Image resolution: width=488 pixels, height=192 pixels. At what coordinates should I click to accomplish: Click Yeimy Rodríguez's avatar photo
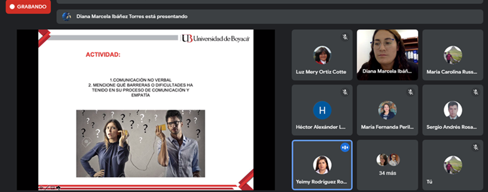[x=322, y=165]
